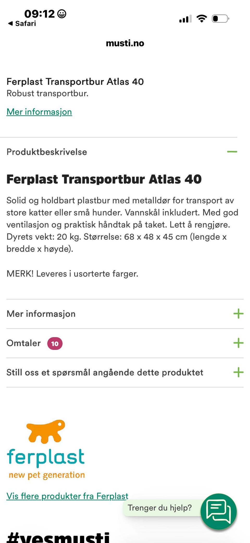This screenshot has width=250, height=543.
Task: Click the Trenger du hjelp? label
Action: (160, 508)
